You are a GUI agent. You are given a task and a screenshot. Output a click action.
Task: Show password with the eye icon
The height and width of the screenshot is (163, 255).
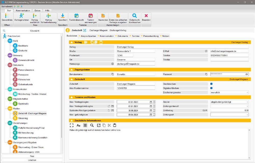247,74
